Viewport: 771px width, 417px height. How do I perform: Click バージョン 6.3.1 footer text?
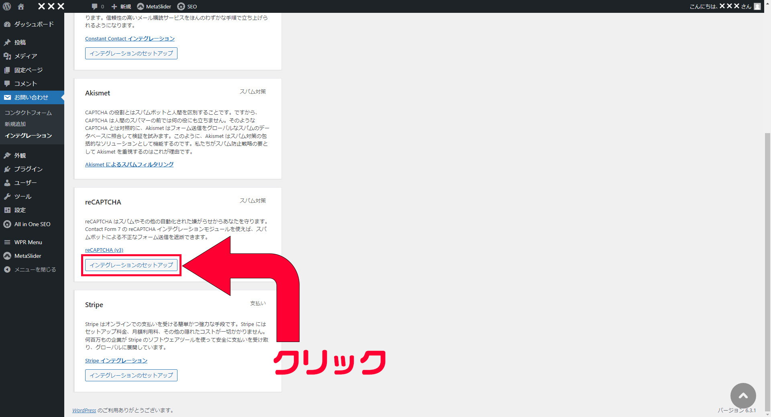tap(736, 410)
